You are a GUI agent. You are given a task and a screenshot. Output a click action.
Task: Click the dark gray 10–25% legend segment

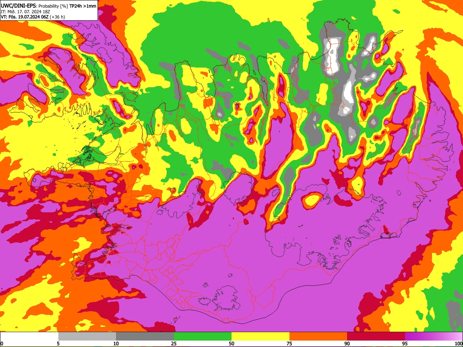point(145,337)
